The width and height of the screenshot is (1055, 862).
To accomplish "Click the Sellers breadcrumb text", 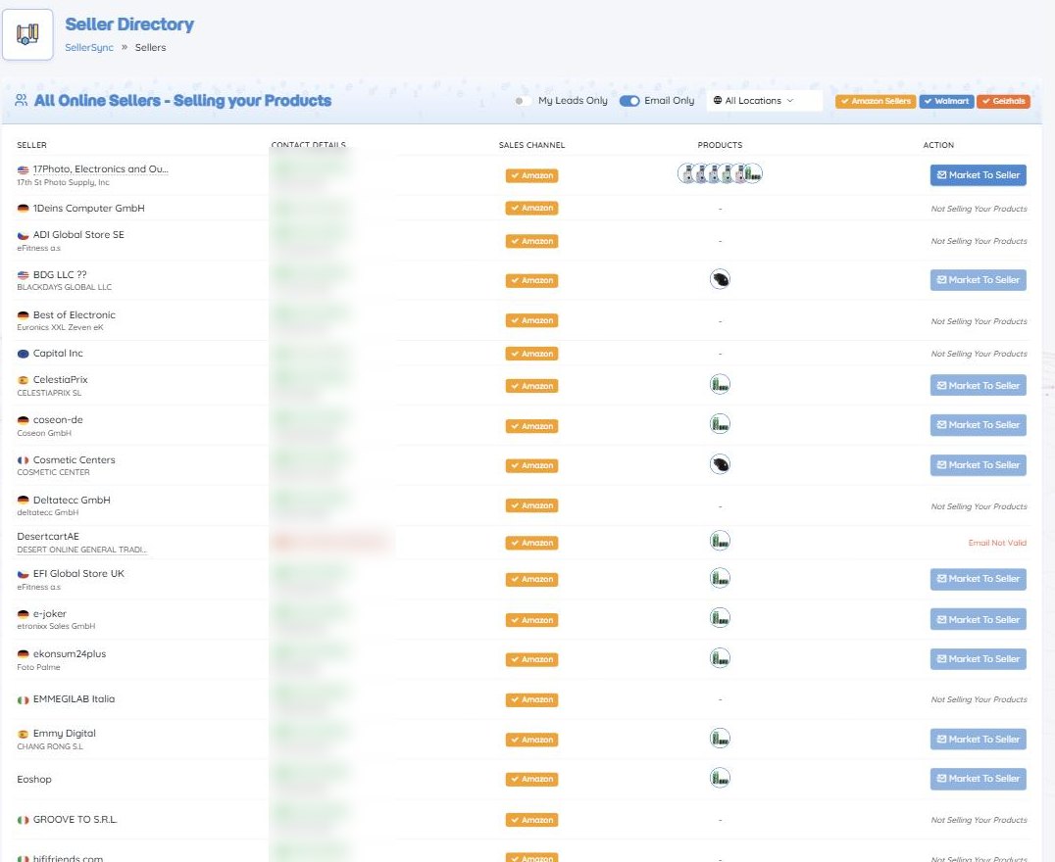I will [150, 47].
